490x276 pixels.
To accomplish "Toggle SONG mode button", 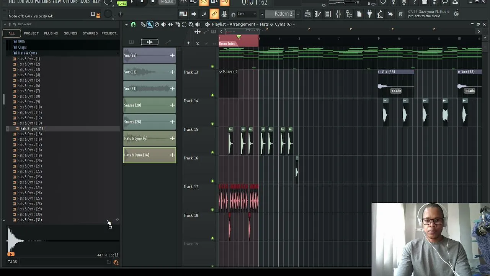I will point(122,3).
